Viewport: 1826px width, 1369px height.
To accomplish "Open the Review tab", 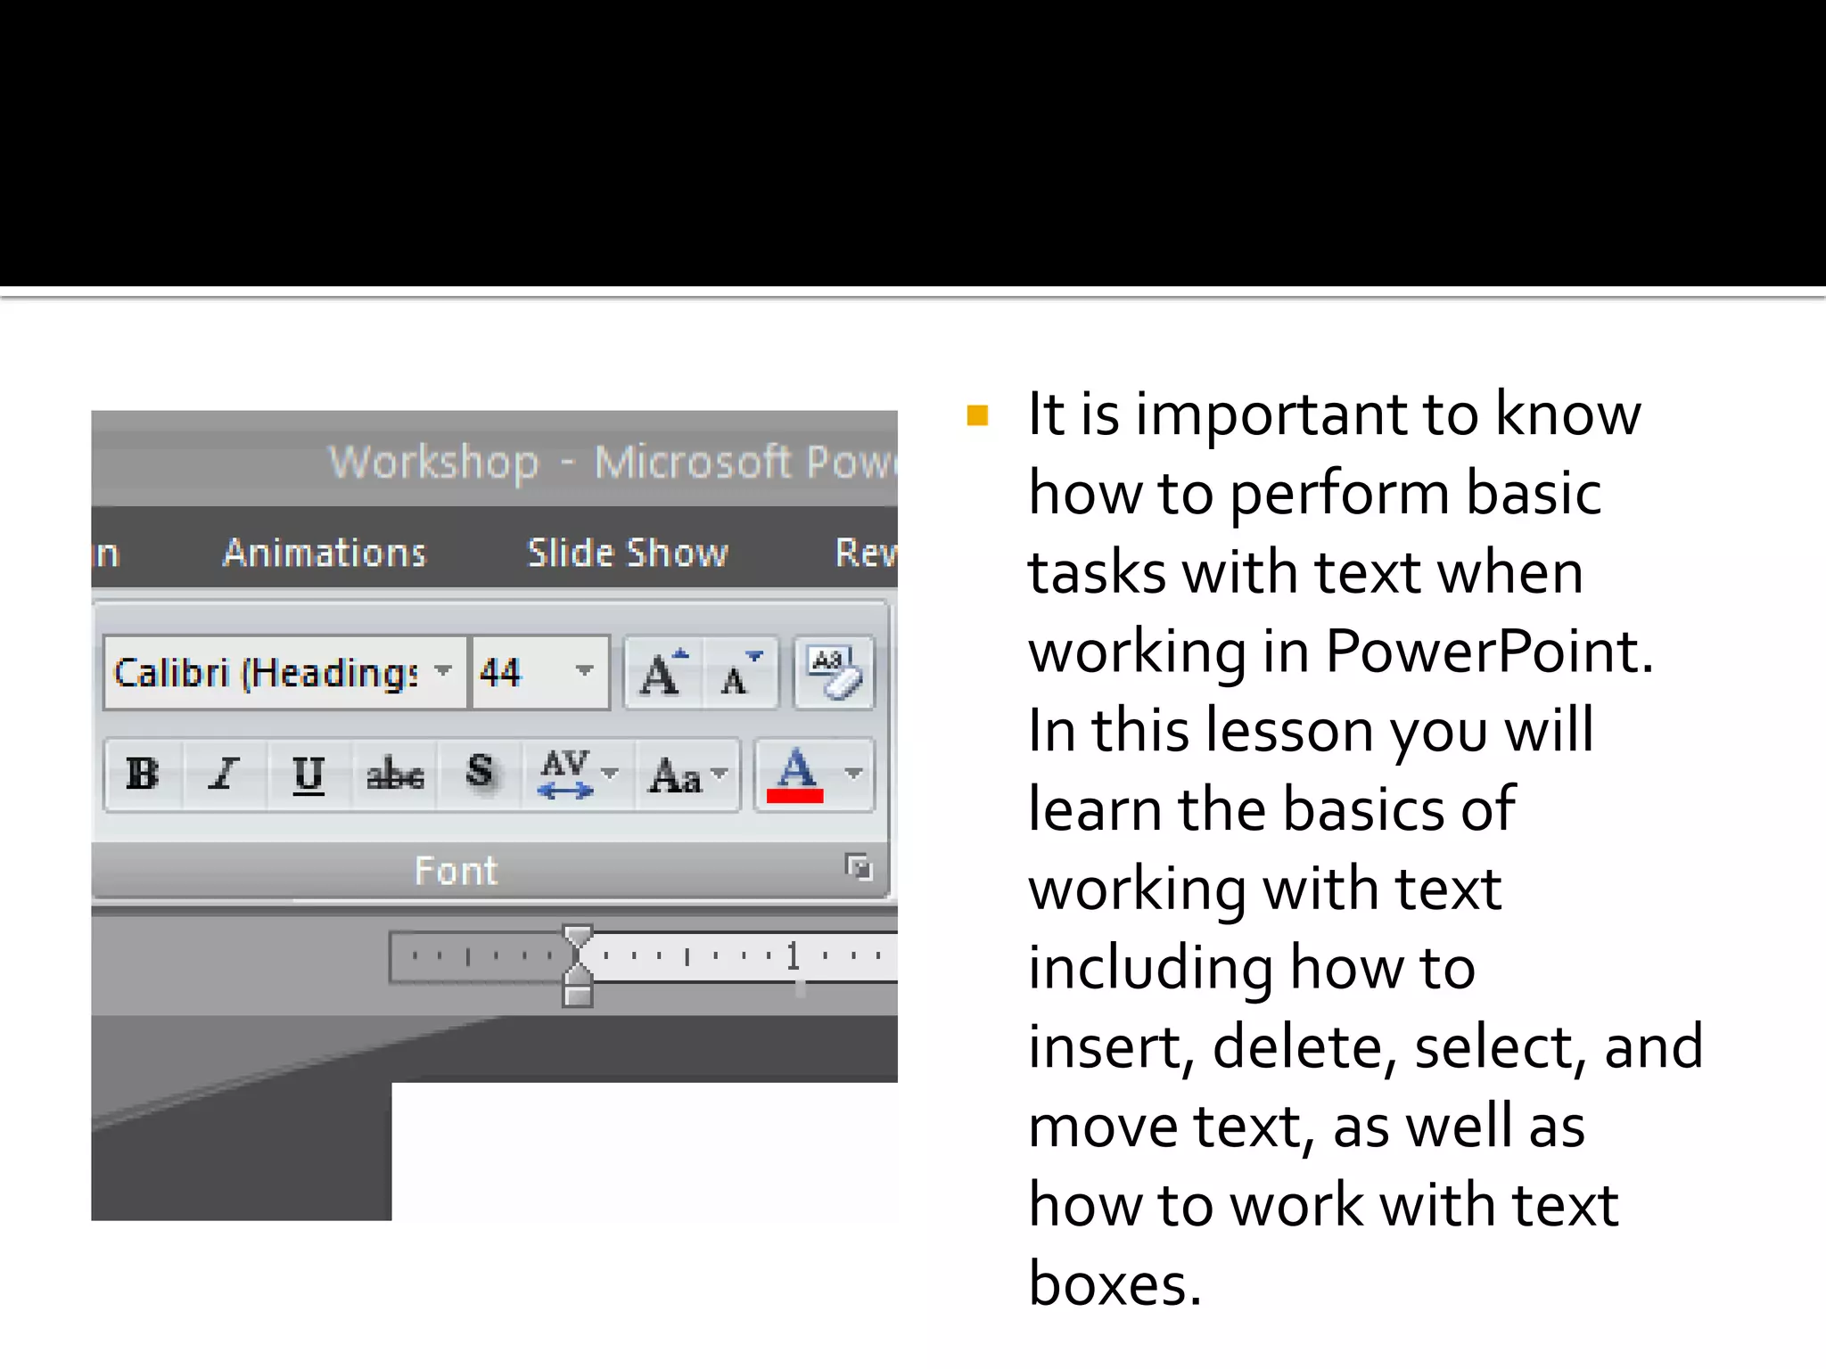I will click(x=865, y=553).
